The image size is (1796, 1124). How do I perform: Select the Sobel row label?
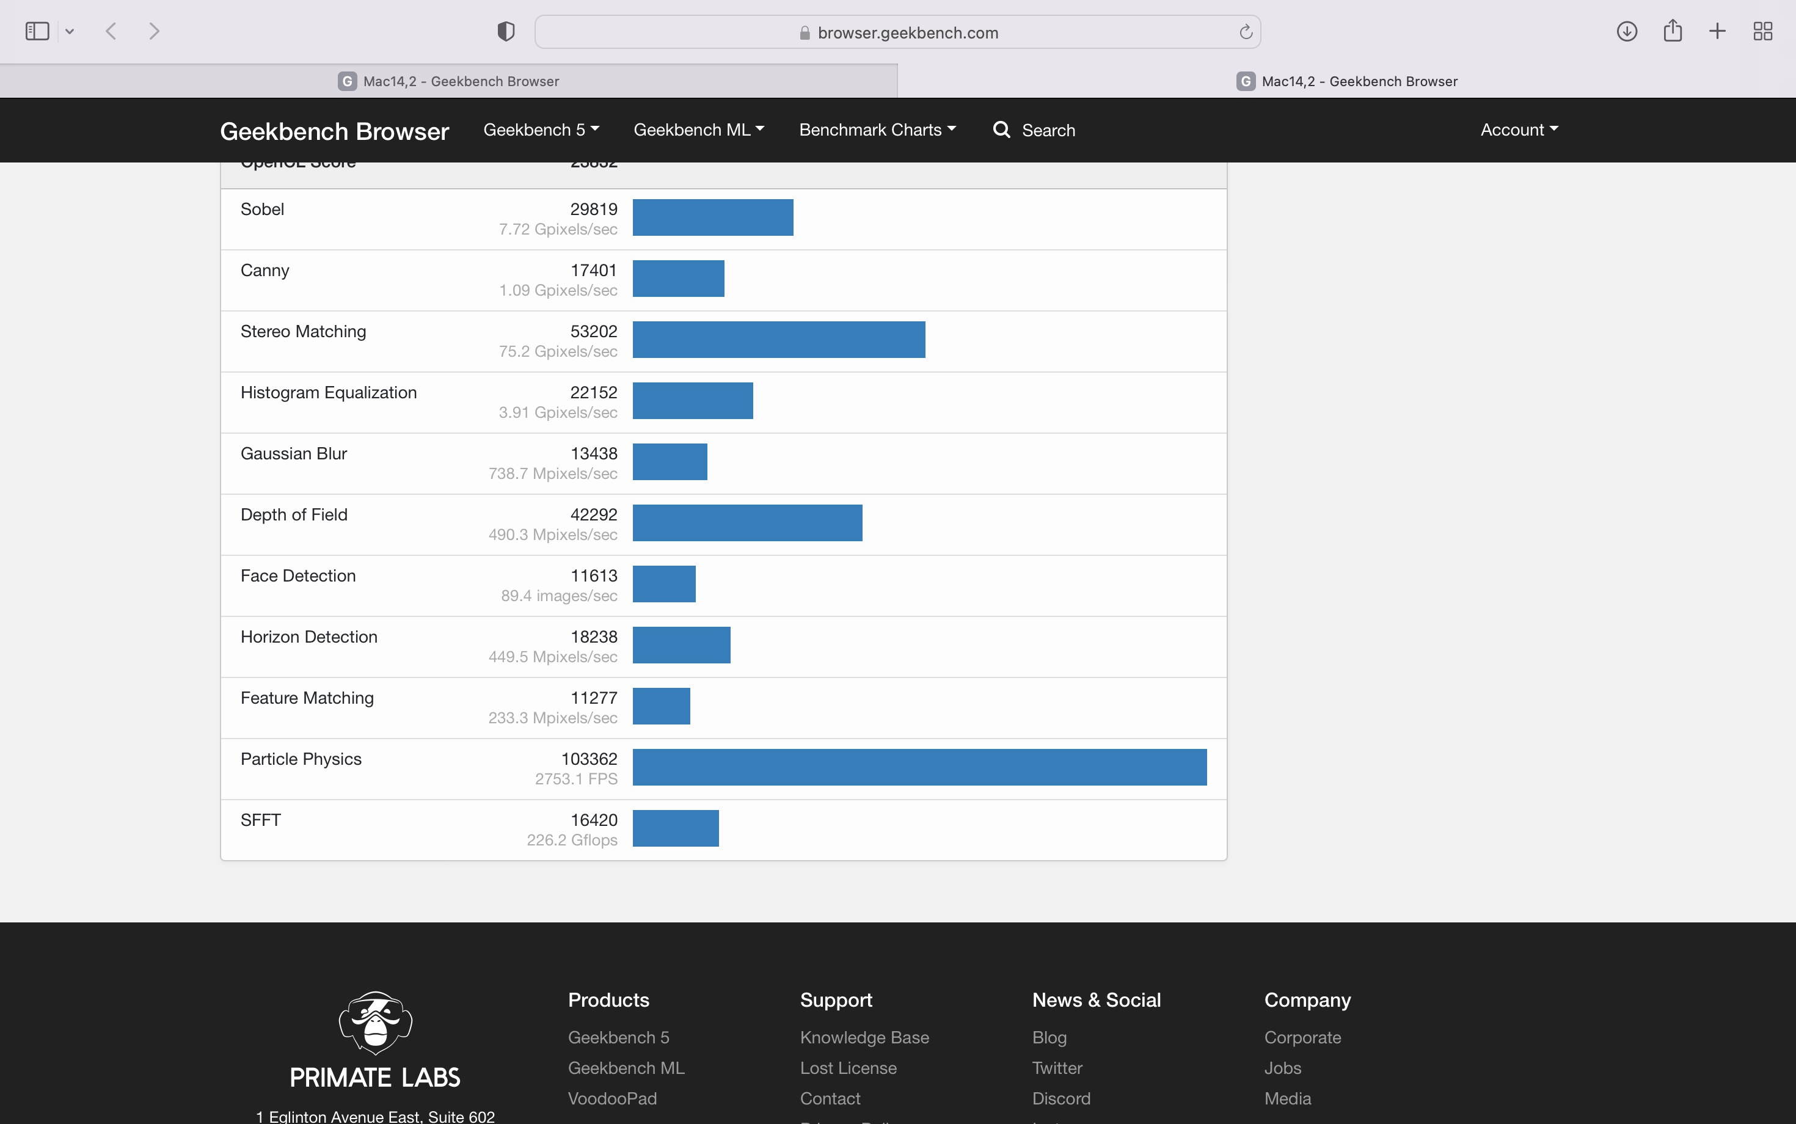point(263,210)
